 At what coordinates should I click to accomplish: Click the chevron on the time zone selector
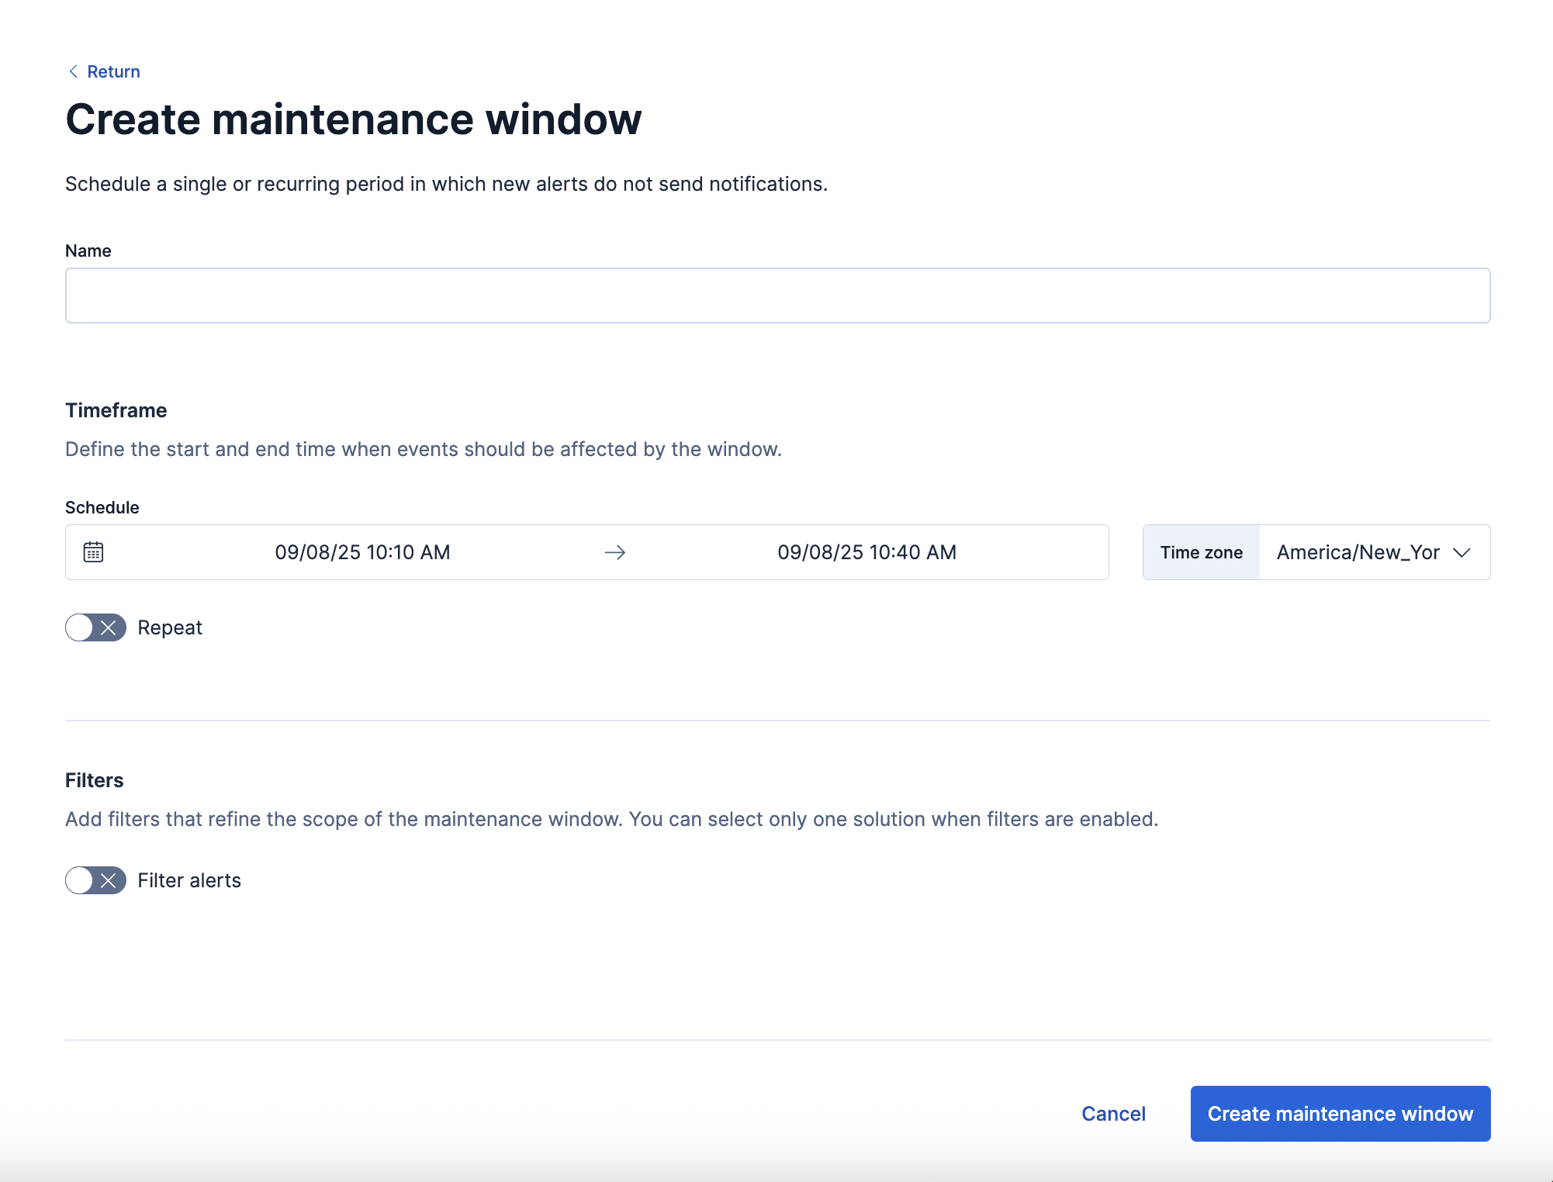pos(1462,552)
